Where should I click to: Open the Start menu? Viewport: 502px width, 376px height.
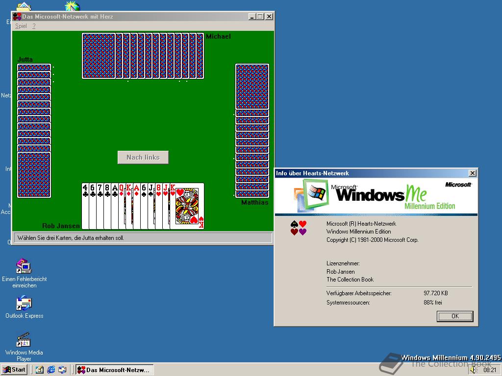point(14,370)
